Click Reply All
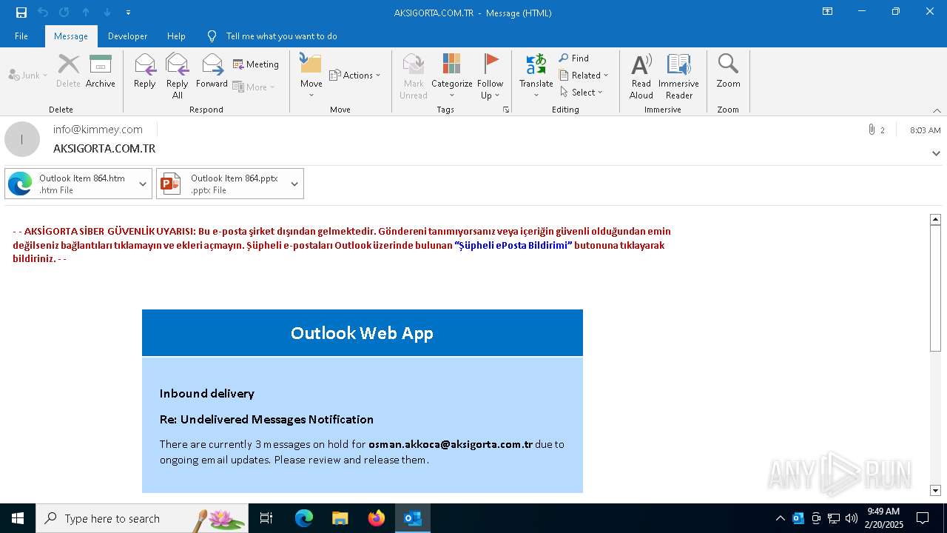Screen dimensions: 947x533 [178, 76]
